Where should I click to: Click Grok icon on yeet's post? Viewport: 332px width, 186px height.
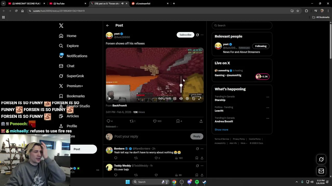197,35
